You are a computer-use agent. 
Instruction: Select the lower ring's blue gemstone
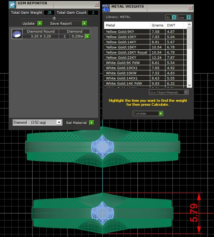pyautogui.click(x=103, y=213)
